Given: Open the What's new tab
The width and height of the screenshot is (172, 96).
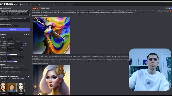Looking at the screenshot, I should (69, 5).
